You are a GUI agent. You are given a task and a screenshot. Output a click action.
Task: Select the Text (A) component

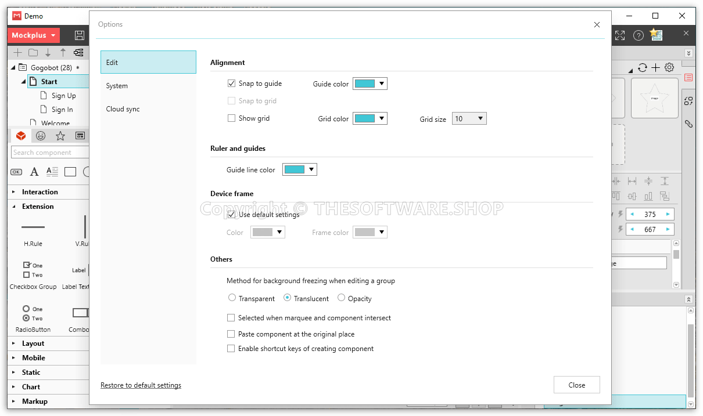(x=34, y=172)
